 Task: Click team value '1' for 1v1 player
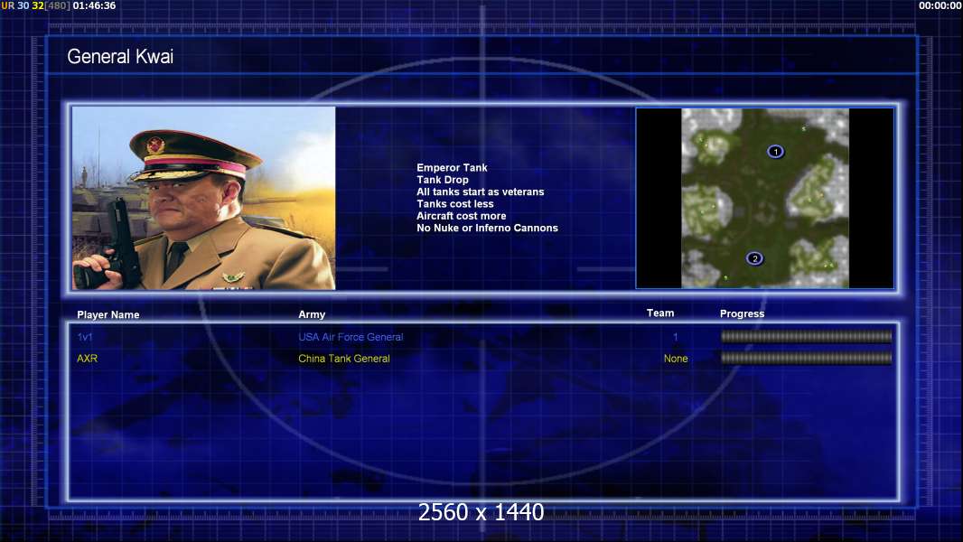[675, 337]
